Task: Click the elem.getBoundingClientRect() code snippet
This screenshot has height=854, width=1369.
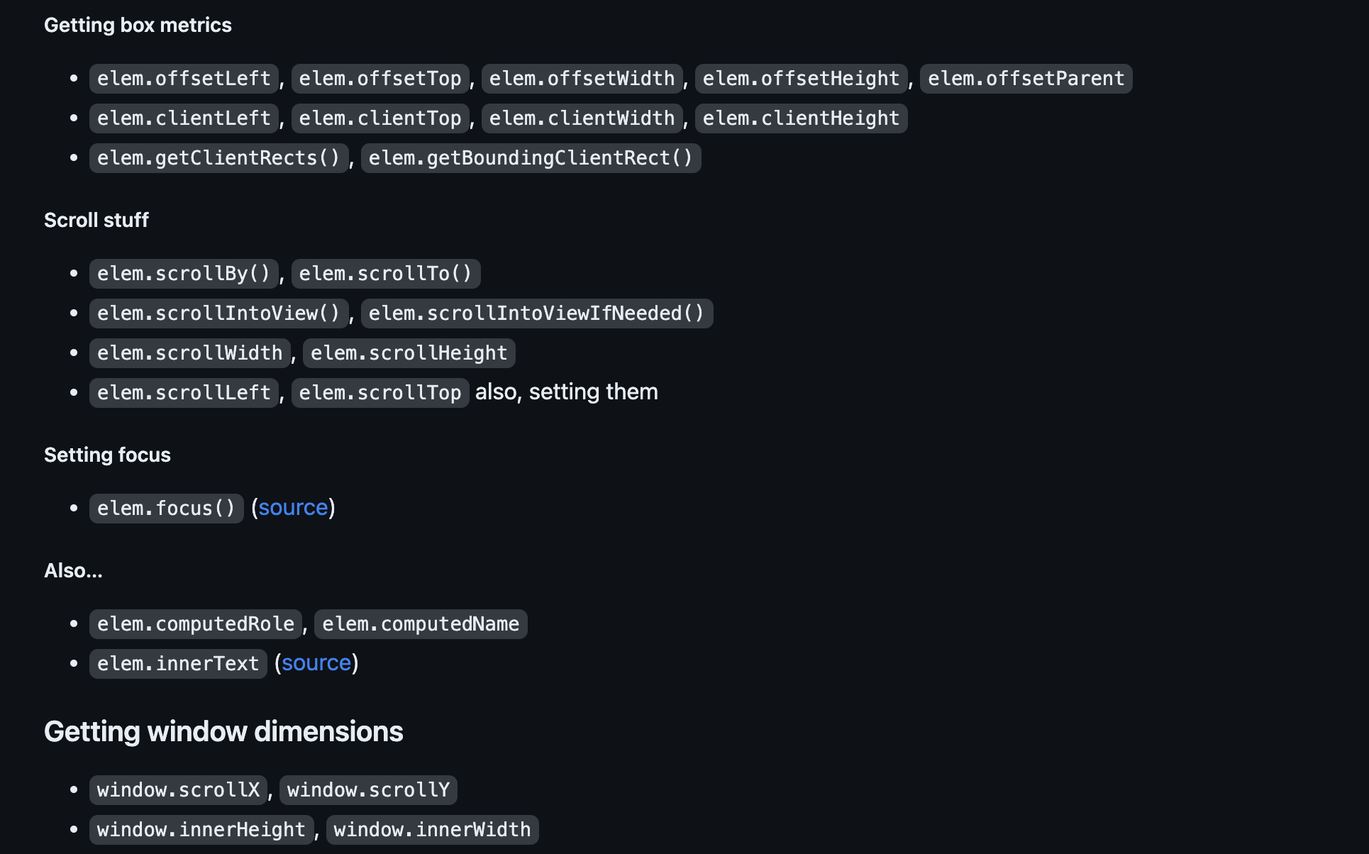Action: point(531,158)
